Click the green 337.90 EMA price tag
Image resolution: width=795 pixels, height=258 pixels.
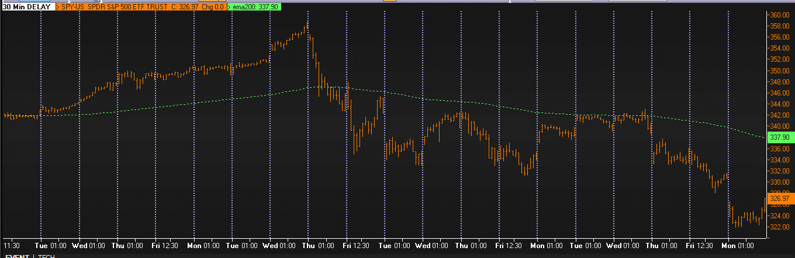pos(780,137)
